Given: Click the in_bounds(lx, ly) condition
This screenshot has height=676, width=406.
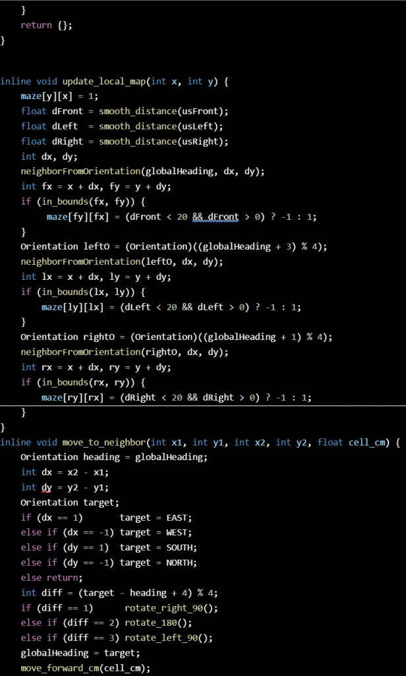Looking at the screenshot, I should (72, 292).
